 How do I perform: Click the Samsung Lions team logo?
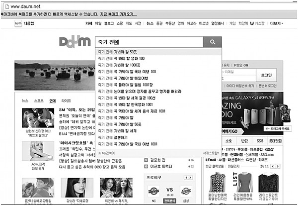pyautogui.click(x=186, y=191)
